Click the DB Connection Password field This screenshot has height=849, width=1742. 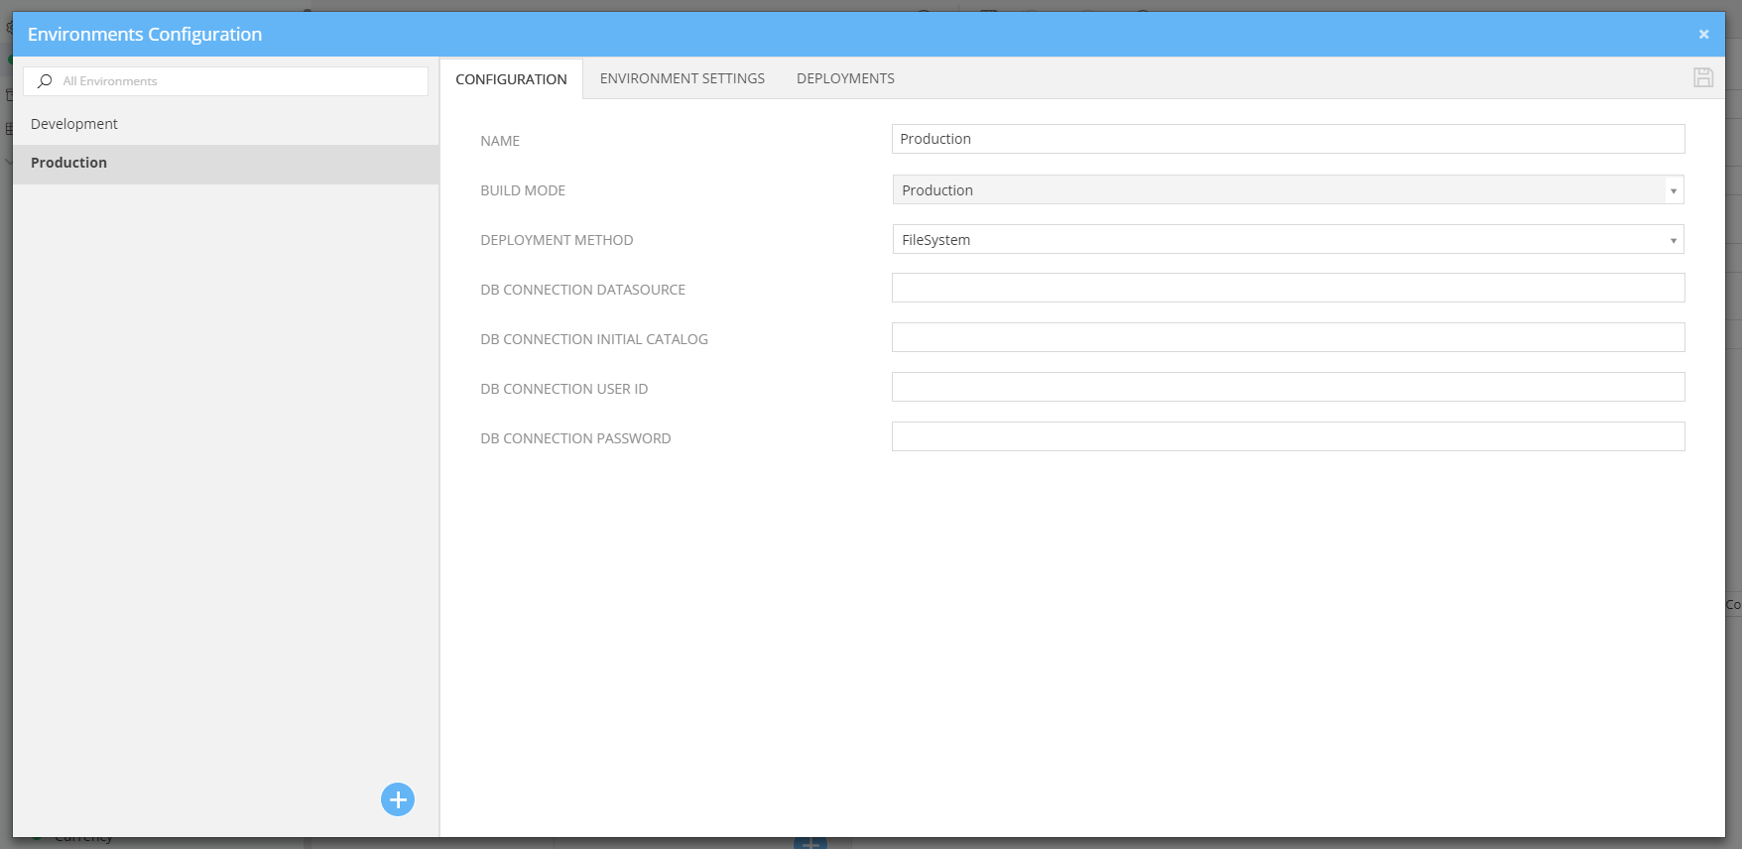point(1287,437)
